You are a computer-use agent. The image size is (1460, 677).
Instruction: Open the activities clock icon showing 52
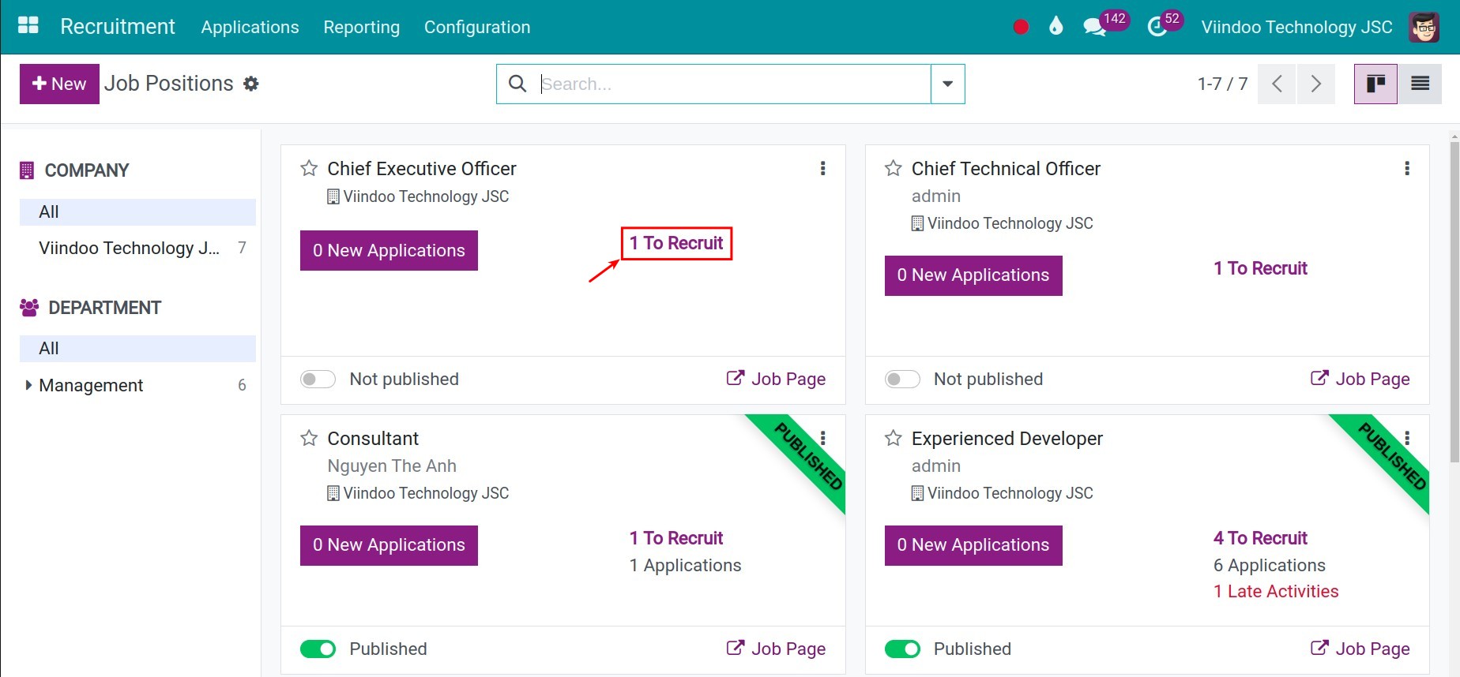[1157, 27]
